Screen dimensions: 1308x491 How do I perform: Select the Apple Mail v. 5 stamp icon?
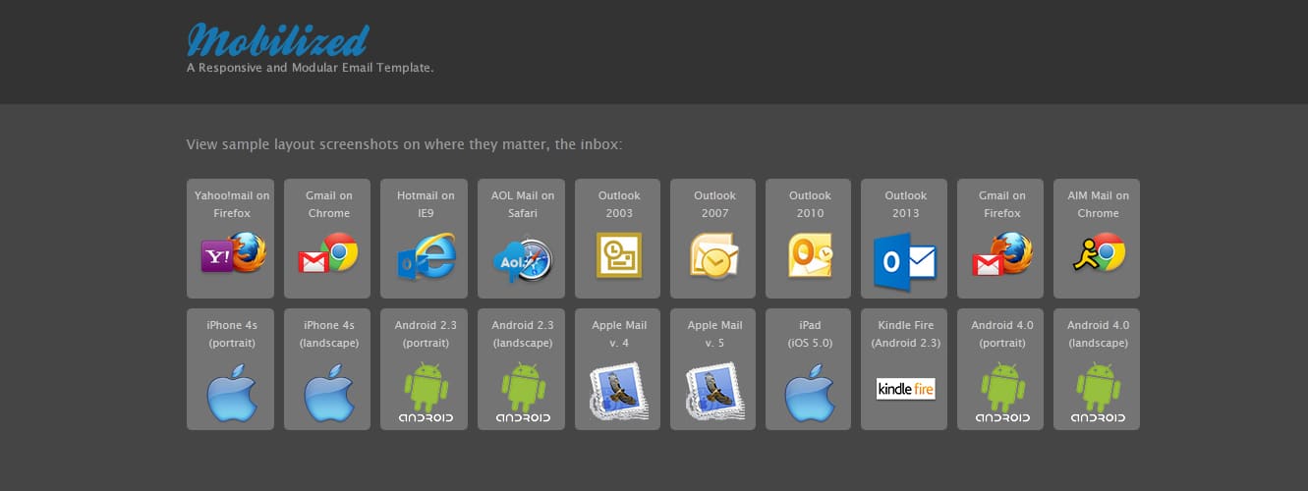tap(714, 391)
